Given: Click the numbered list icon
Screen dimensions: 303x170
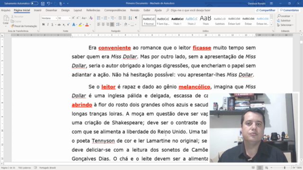Looking at the screenshot, I should 105,18.
